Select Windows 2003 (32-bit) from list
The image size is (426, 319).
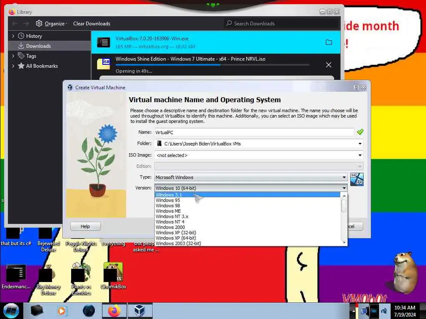(247, 243)
